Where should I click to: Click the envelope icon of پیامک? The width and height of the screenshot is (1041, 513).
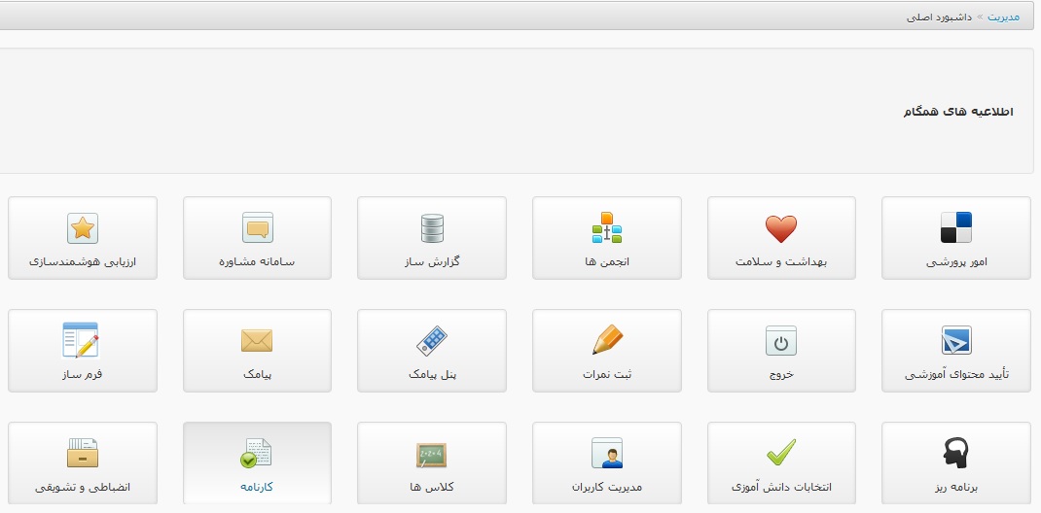pos(257,341)
